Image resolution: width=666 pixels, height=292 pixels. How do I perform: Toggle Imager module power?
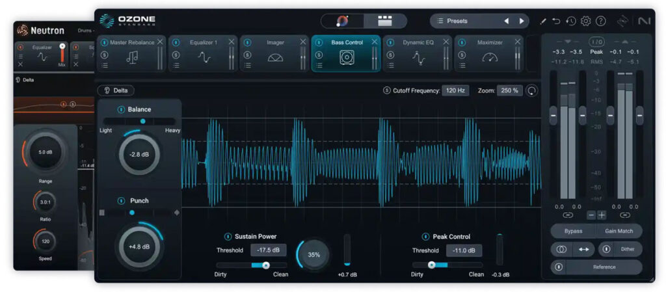pyautogui.click(x=248, y=42)
